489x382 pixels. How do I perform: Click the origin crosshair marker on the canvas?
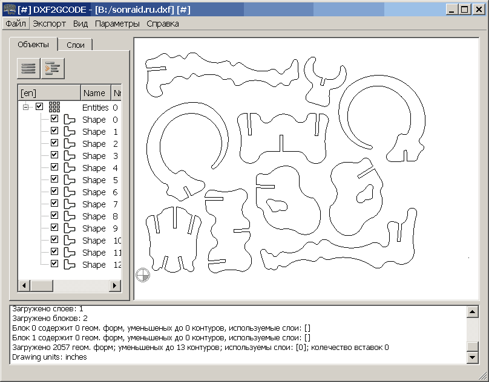[x=143, y=276]
